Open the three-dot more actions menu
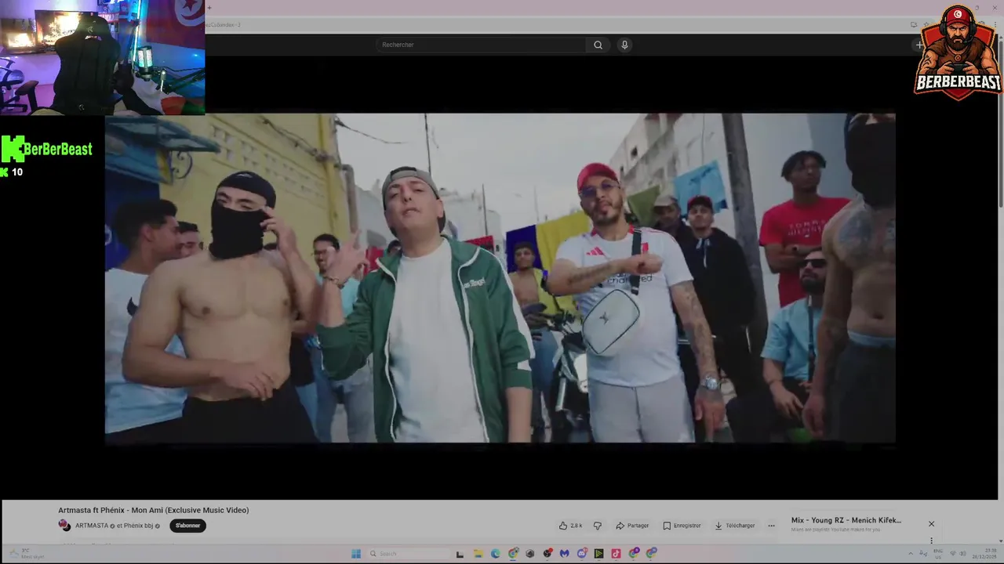 tap(771, 526)
